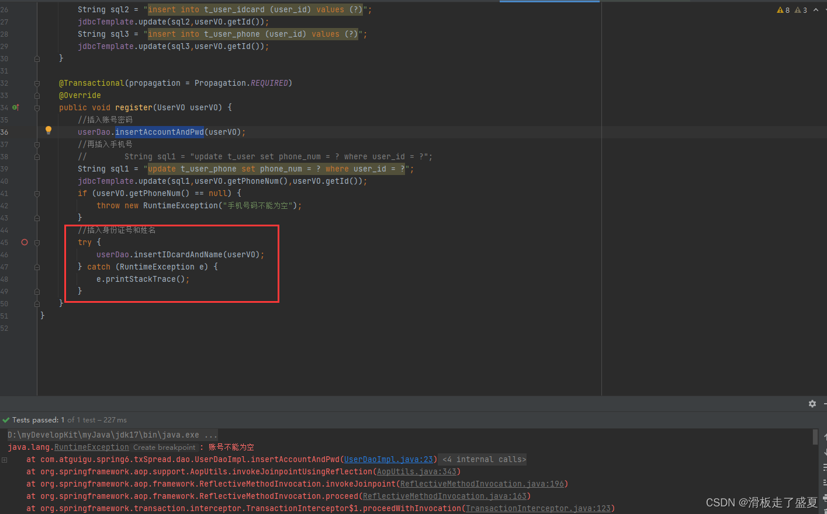Click the 'Create breakpoint' inline action
The height and width of the screenshot is (514, 827).
point(164,447)
